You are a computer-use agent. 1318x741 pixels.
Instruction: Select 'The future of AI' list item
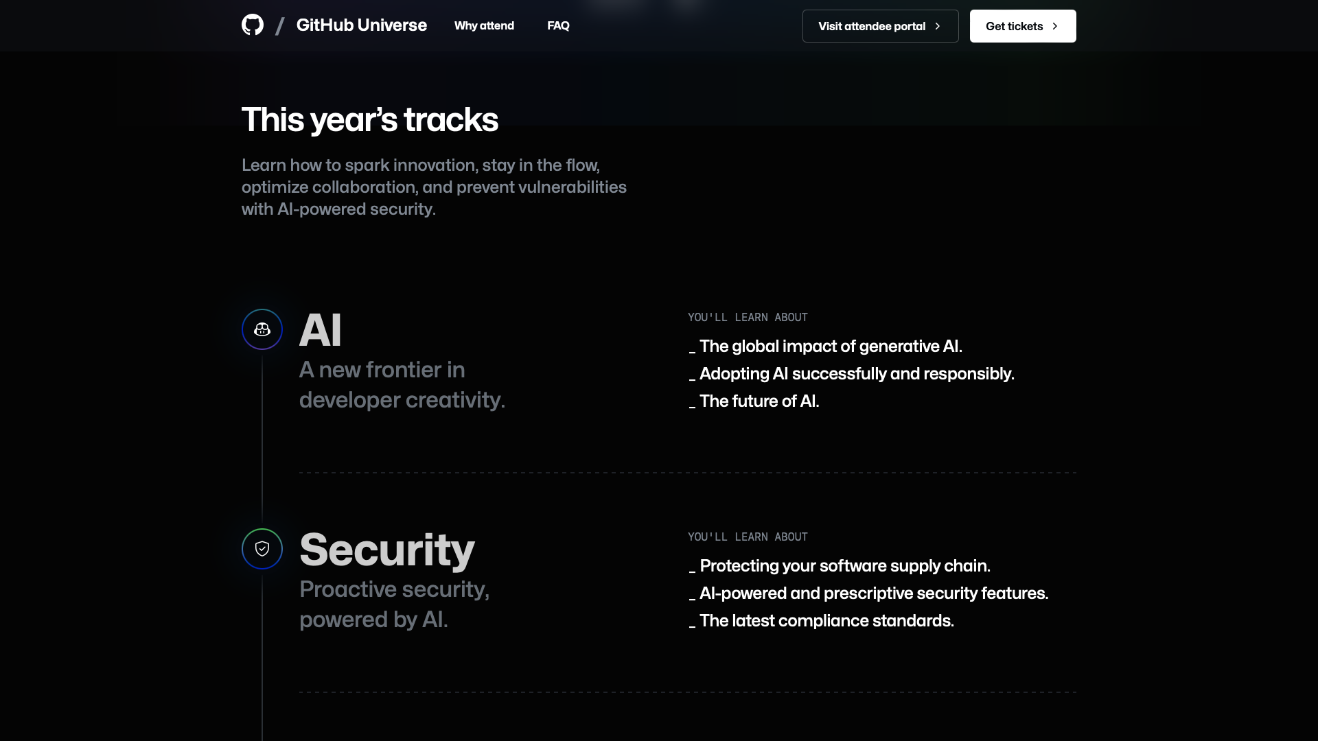[759, 401]
